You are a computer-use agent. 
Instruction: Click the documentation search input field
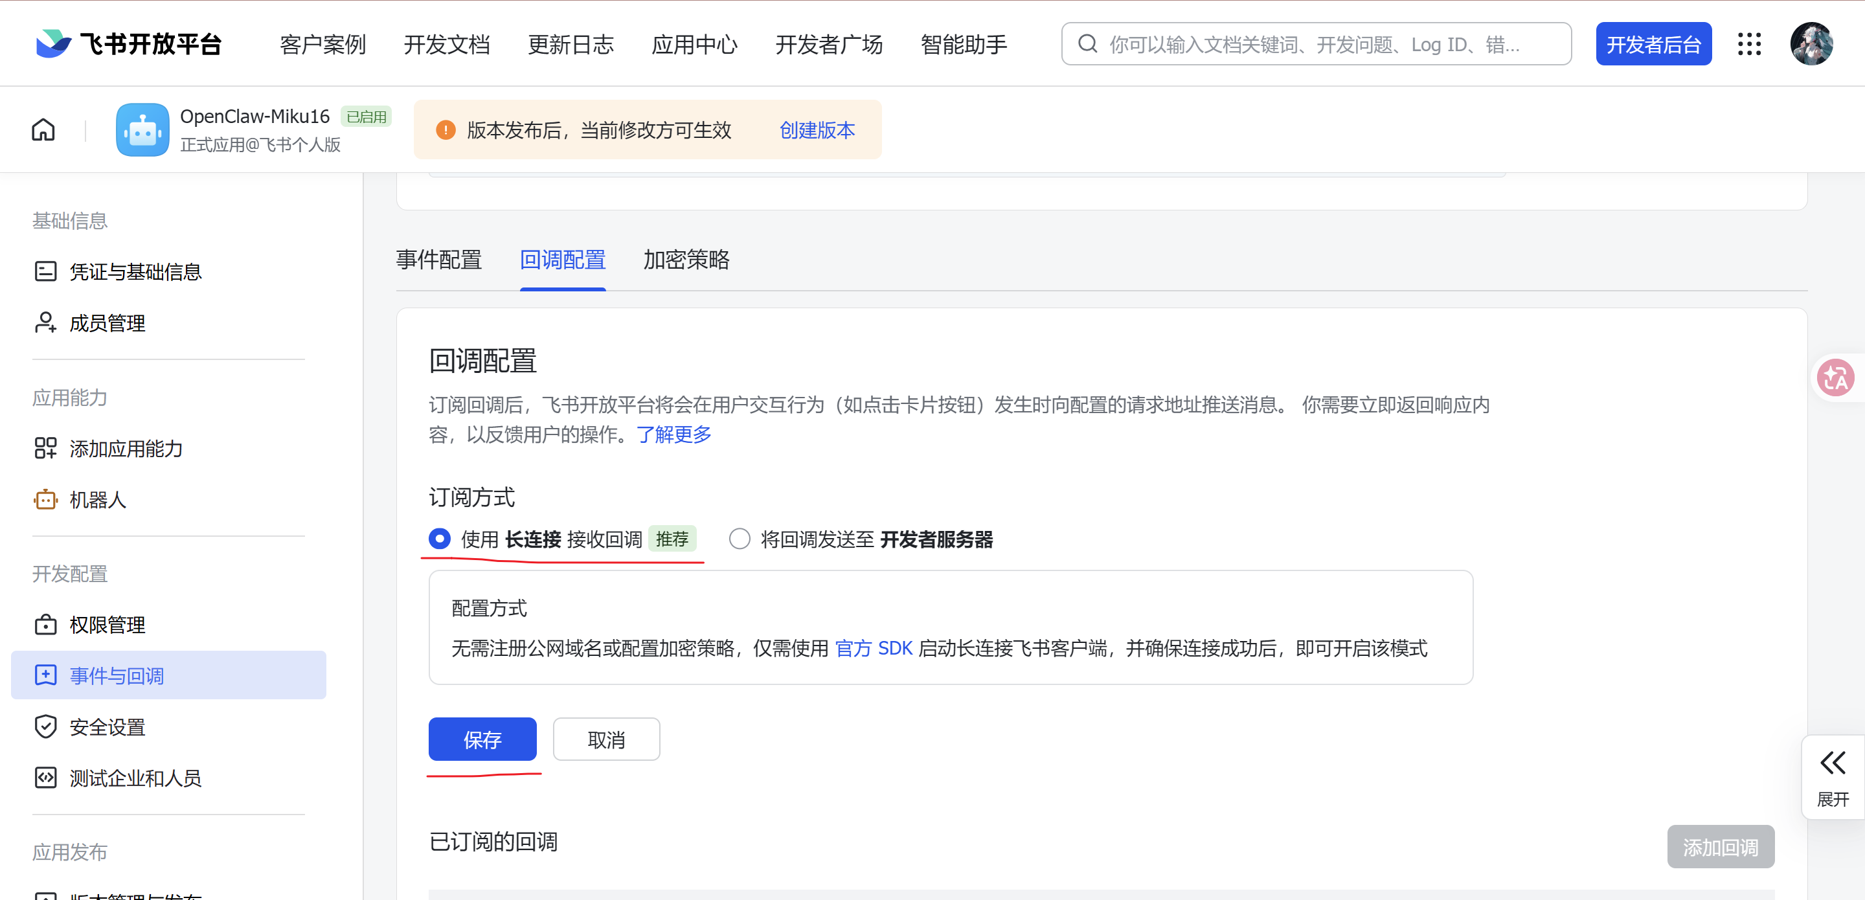click(1315, 45)
